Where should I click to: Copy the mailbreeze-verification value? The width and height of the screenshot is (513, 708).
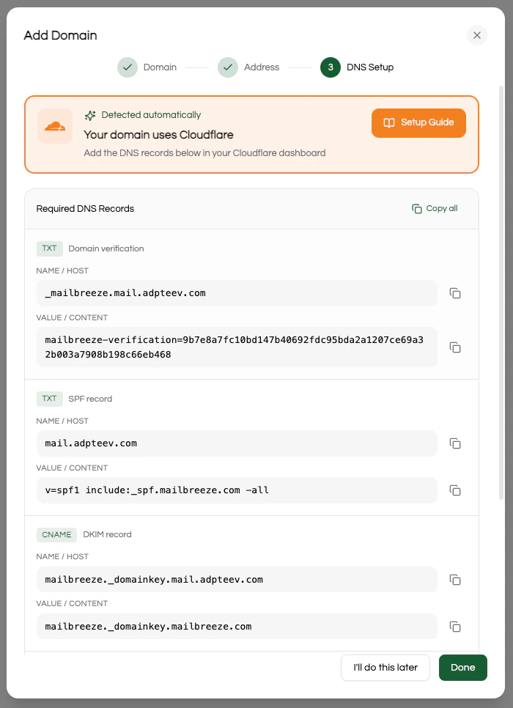coord(455,347)
